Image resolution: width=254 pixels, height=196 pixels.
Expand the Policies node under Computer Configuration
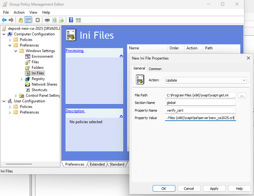10,40
